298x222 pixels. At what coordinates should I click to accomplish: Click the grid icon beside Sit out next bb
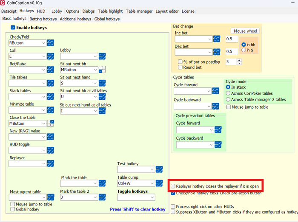(x=102, y=69)
